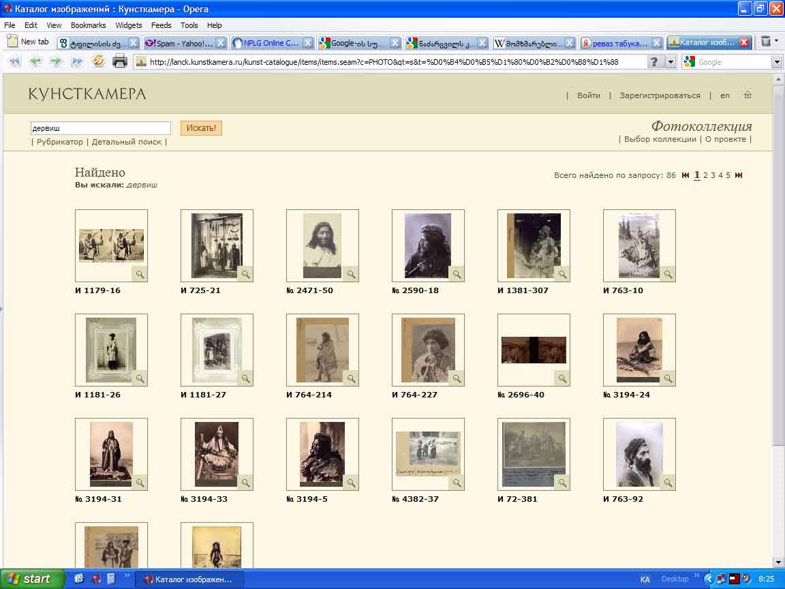The image size is (785, 589).
Task: Close the Spam - Yahoo tab
Action: coord(221,42)
